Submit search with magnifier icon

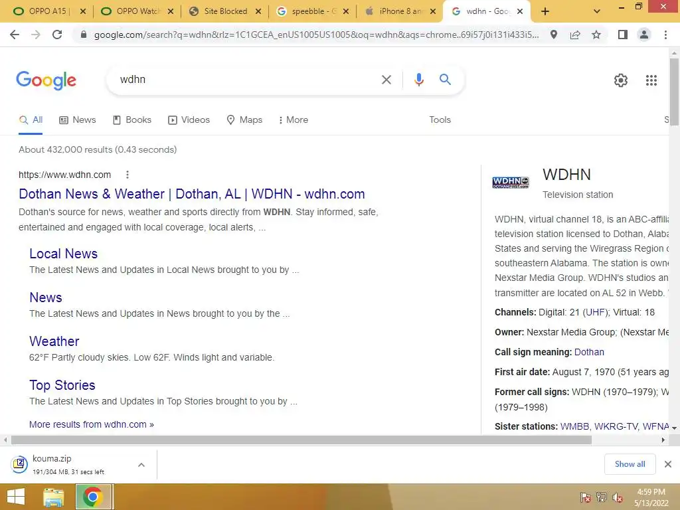click(445, 80)
